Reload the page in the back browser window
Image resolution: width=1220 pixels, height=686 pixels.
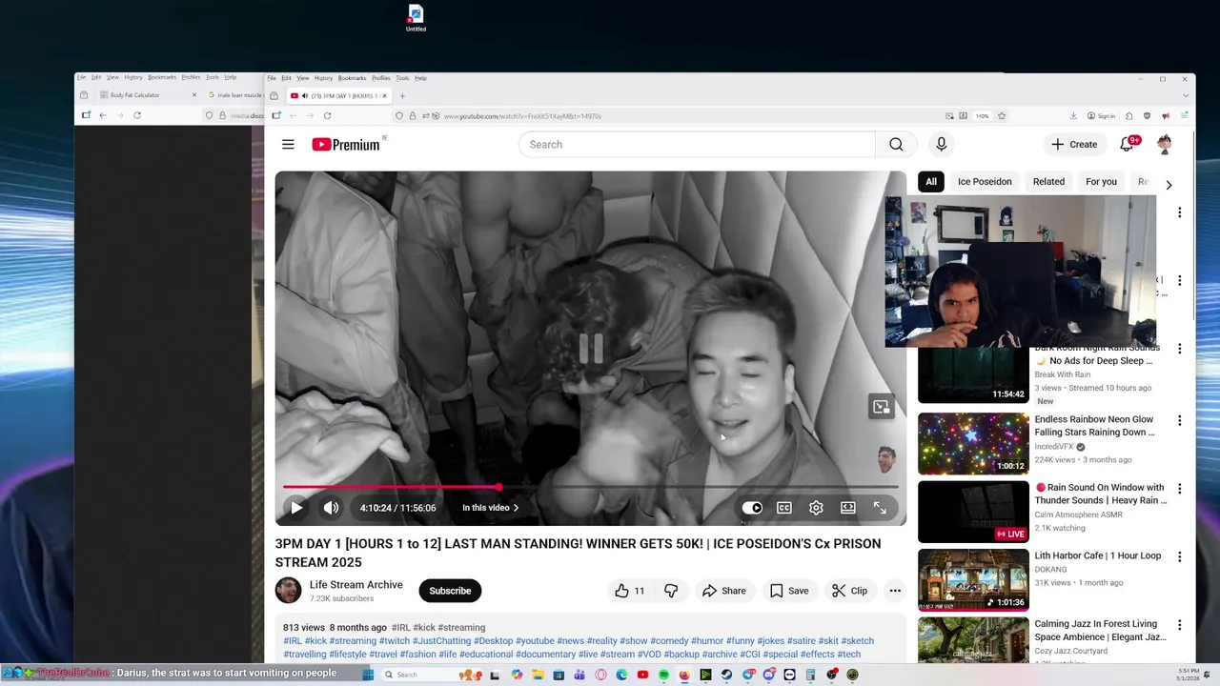click(137, 115)
